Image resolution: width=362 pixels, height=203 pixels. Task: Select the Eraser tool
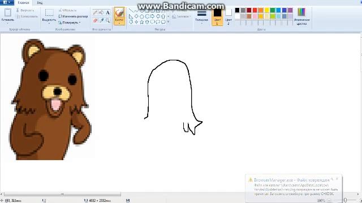pos(95,20)
